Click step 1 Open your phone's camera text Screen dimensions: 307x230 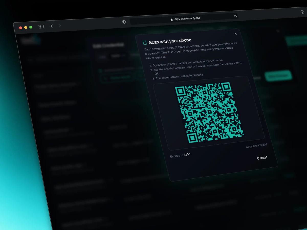point(186,63)
